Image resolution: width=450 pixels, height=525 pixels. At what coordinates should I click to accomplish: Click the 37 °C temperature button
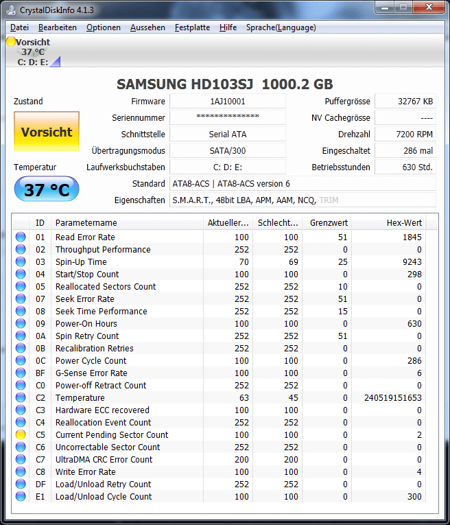pos(47,189)
